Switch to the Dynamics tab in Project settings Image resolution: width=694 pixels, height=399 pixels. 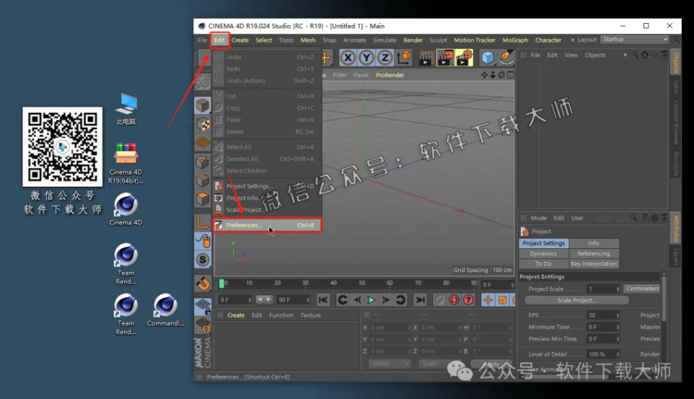(x=543, y=253)
